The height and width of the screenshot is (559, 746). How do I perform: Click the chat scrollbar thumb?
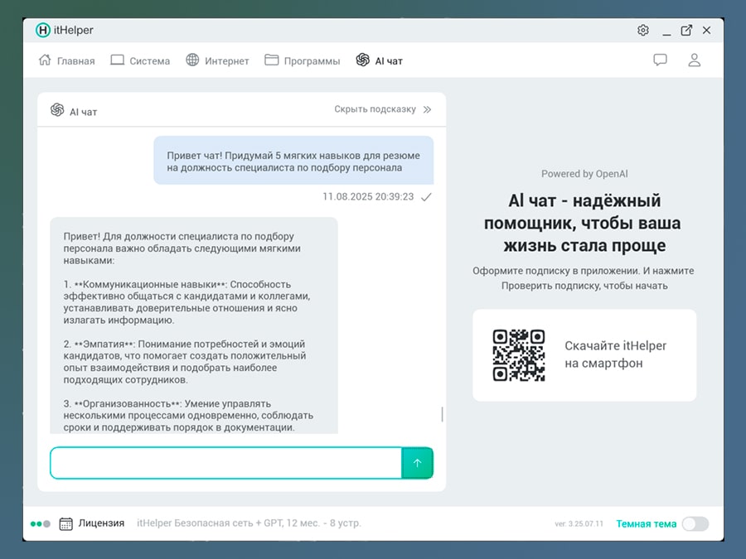tap(442, 414)
